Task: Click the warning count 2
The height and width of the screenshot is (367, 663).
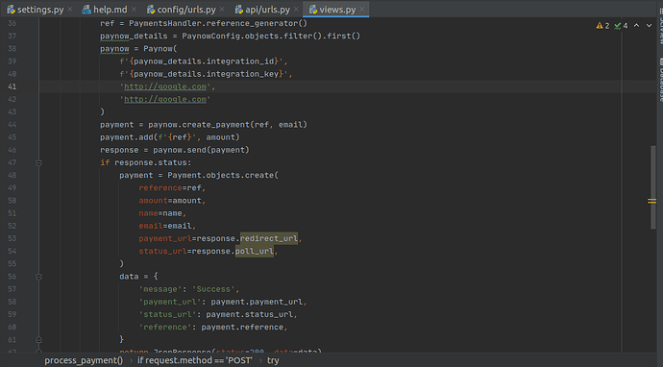Action: [x=607, y=26]
